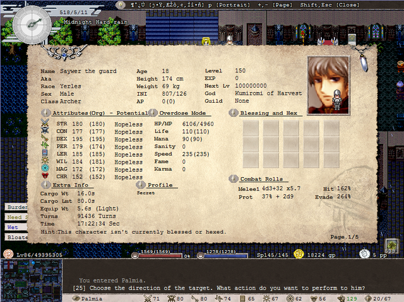
Task: Click the Profile section header
Action: point(160,185)
